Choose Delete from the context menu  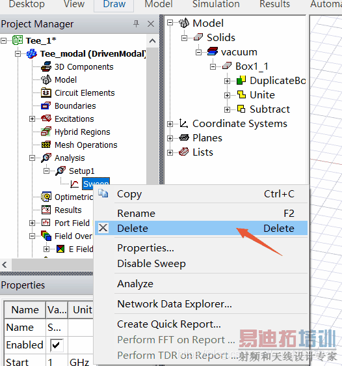(202, 228)
